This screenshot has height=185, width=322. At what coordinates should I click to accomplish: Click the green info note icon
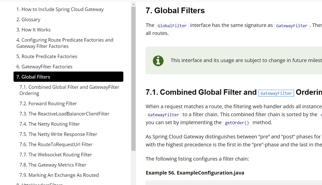click(158, 61)
